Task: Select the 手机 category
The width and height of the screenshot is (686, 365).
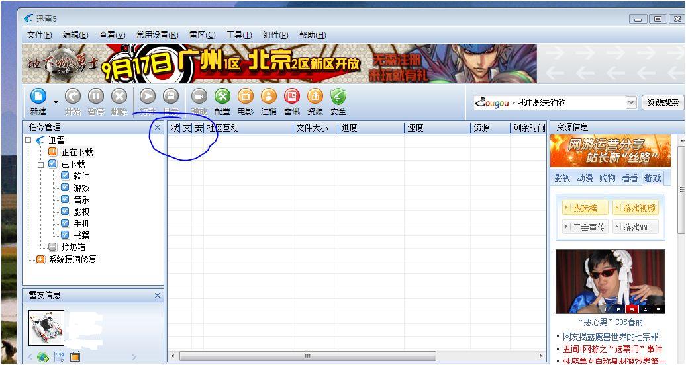Action: click(82, 223)
